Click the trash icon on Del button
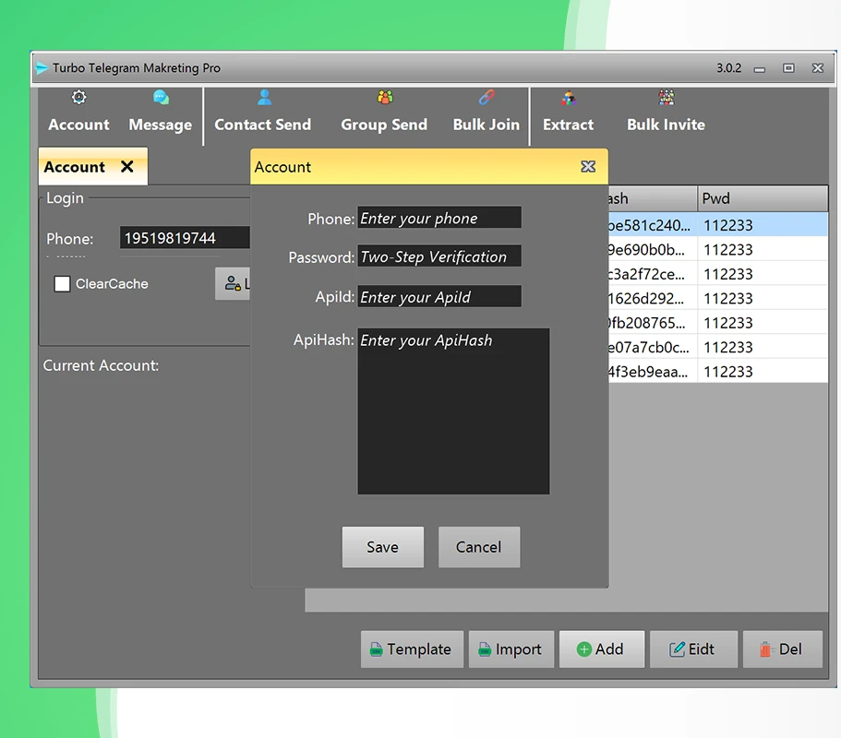This screenshot has width=841, height=738. click(765, 649)
